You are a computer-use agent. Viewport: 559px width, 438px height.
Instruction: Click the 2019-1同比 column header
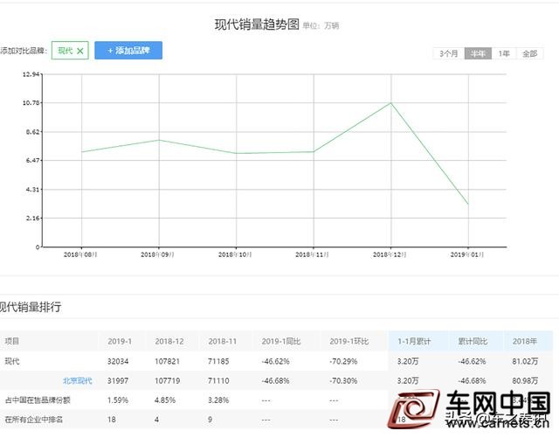[281, 341]
